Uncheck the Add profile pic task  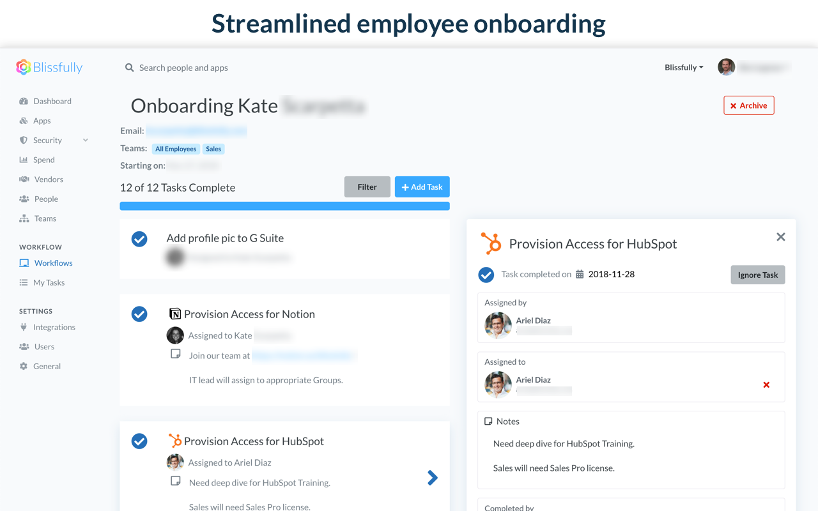[x=139, y=239]
